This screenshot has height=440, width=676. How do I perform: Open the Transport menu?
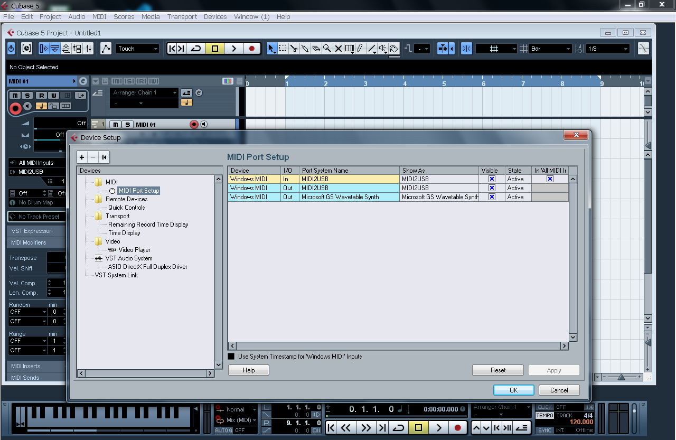coord(182,17)
